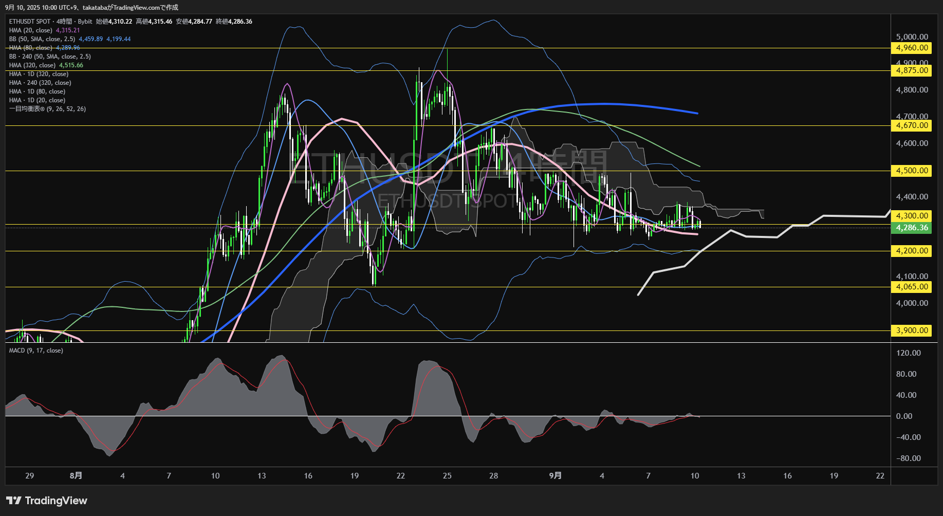This screenshot has height=516, width=943.
Task: Select the BB (50, SMA, close, 2.5) indicator label
Action: point(42,39)
